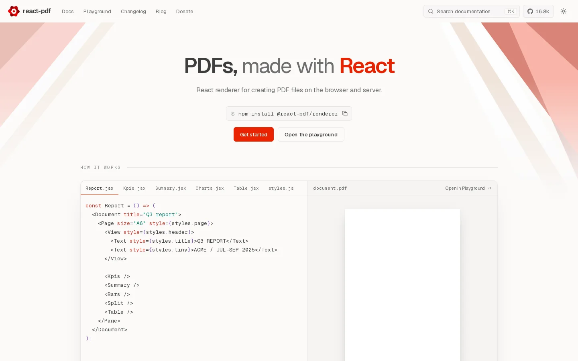This screenshot has height=361, width=578.
Task: Click the HOW IT WORKS section label
Action: tap(100, 167)
